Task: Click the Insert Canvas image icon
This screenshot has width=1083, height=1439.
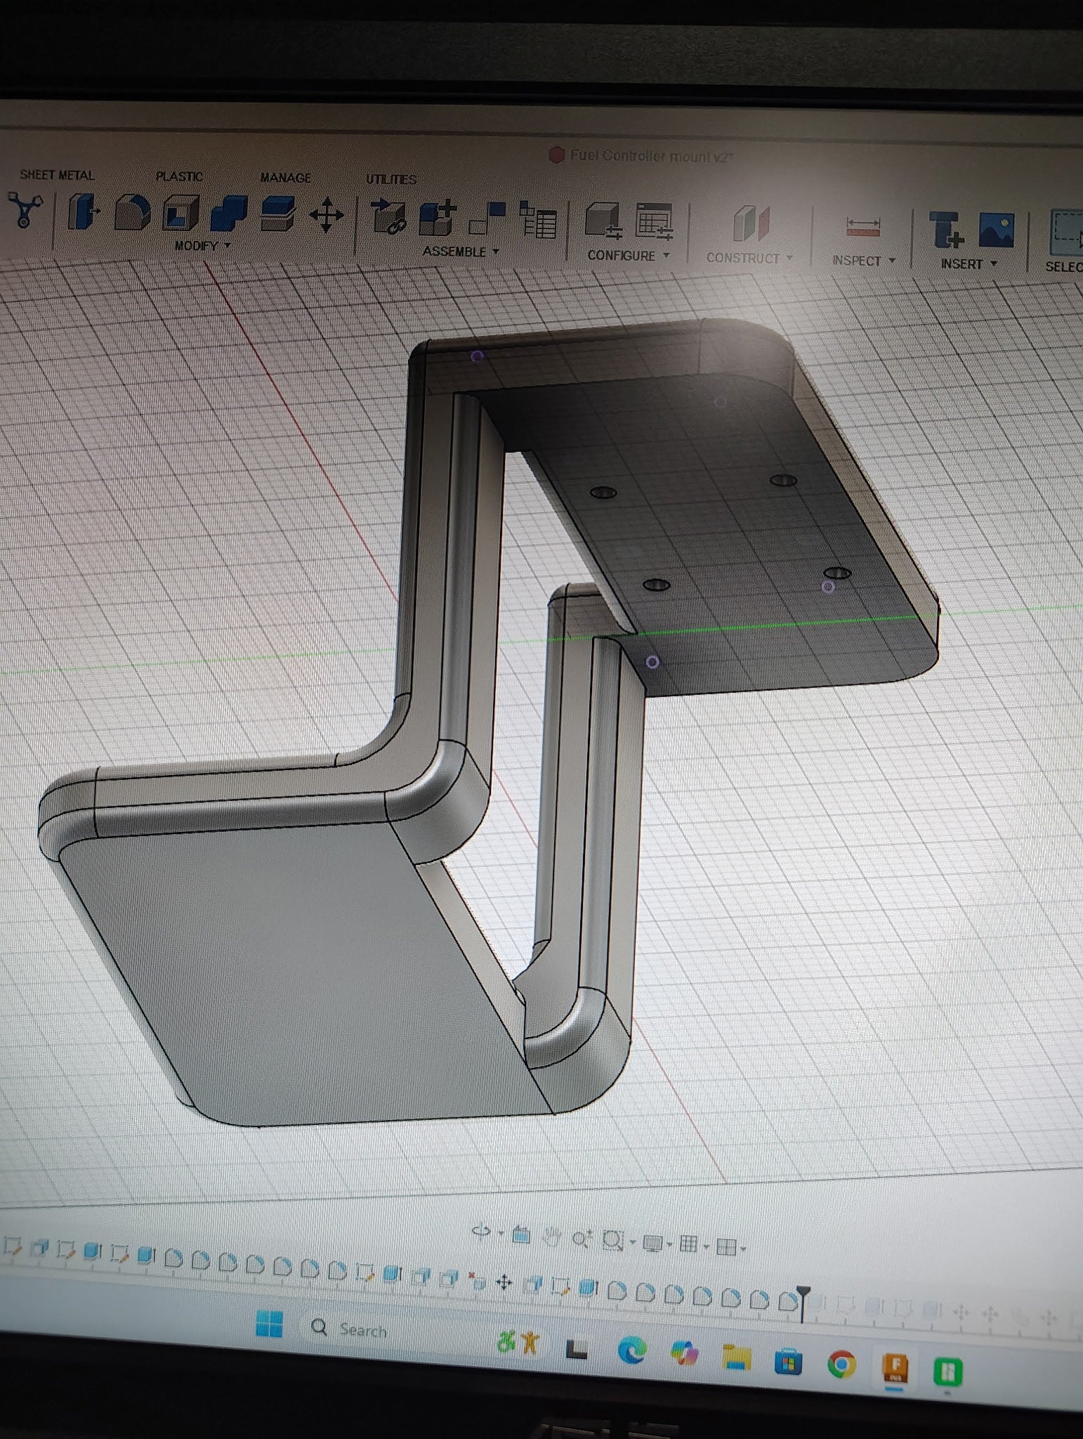Action: 996,230
